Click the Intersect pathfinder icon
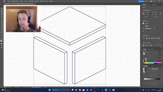This screenshot has height=92, width=163. point(149,45)
